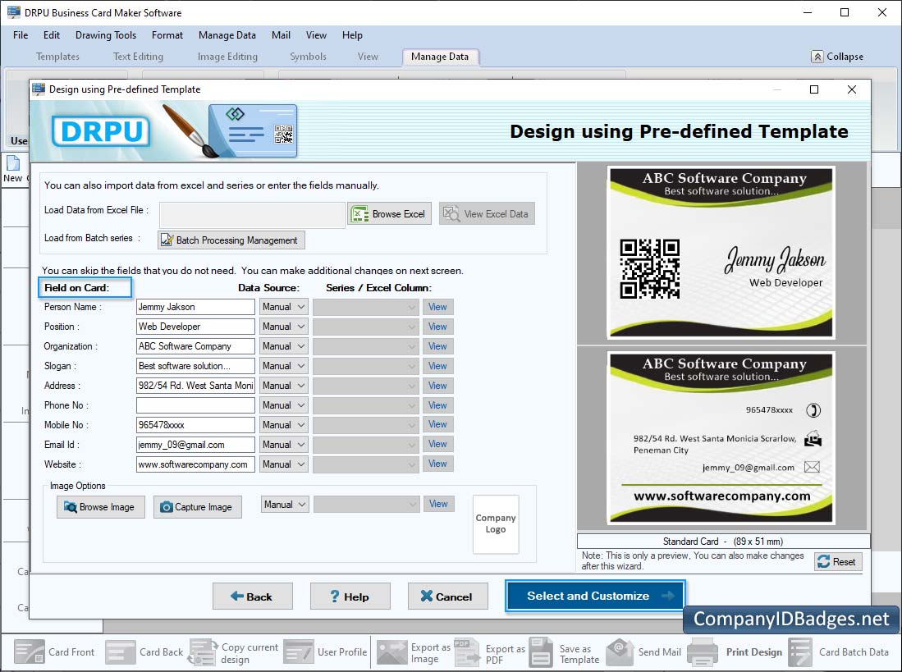Open the File menu
Image resolution: width=902 pixels, height=672 pixels.
coord(21,35)
